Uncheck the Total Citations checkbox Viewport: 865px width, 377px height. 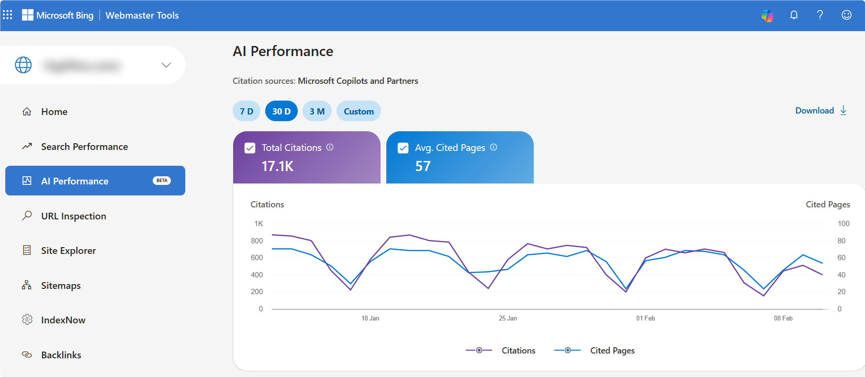[250, 148]
